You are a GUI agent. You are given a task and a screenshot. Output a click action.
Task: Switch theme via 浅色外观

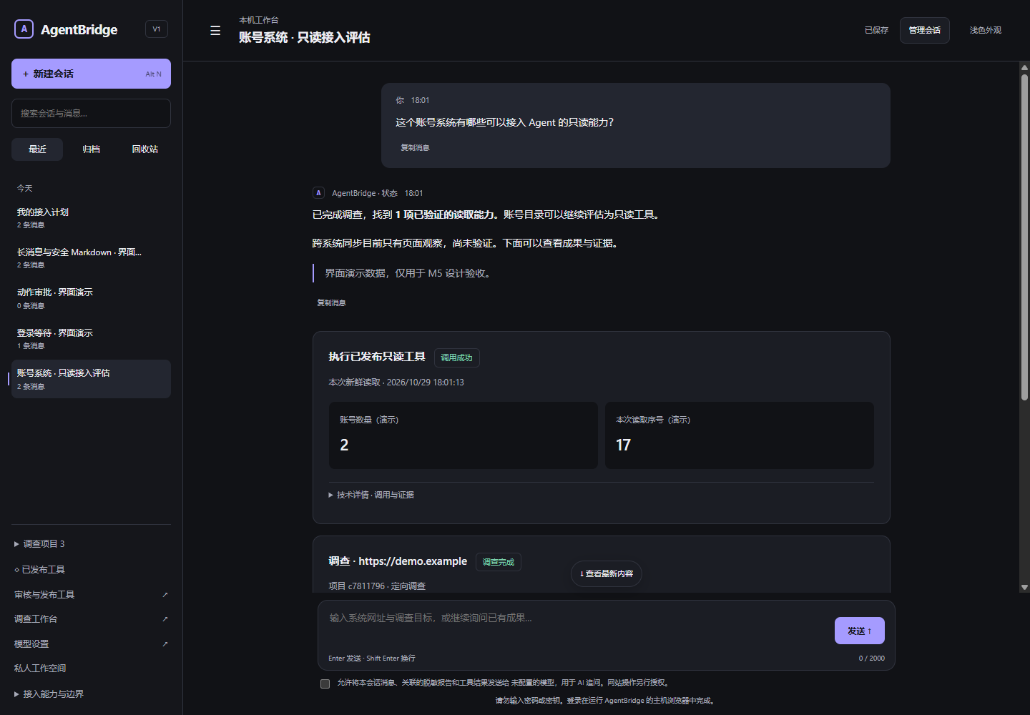[x=985, y=30]
